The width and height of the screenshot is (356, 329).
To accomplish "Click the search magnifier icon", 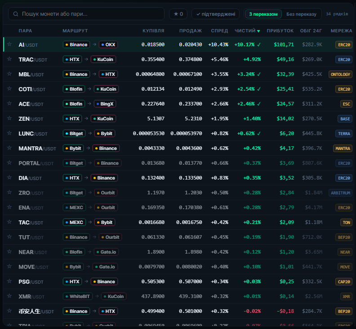I will tap(16, 14).
